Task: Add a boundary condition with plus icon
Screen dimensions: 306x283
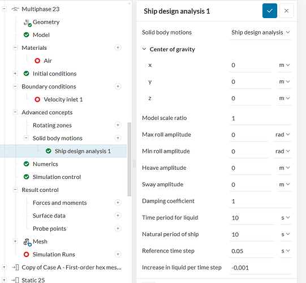Action: [118, 87]
